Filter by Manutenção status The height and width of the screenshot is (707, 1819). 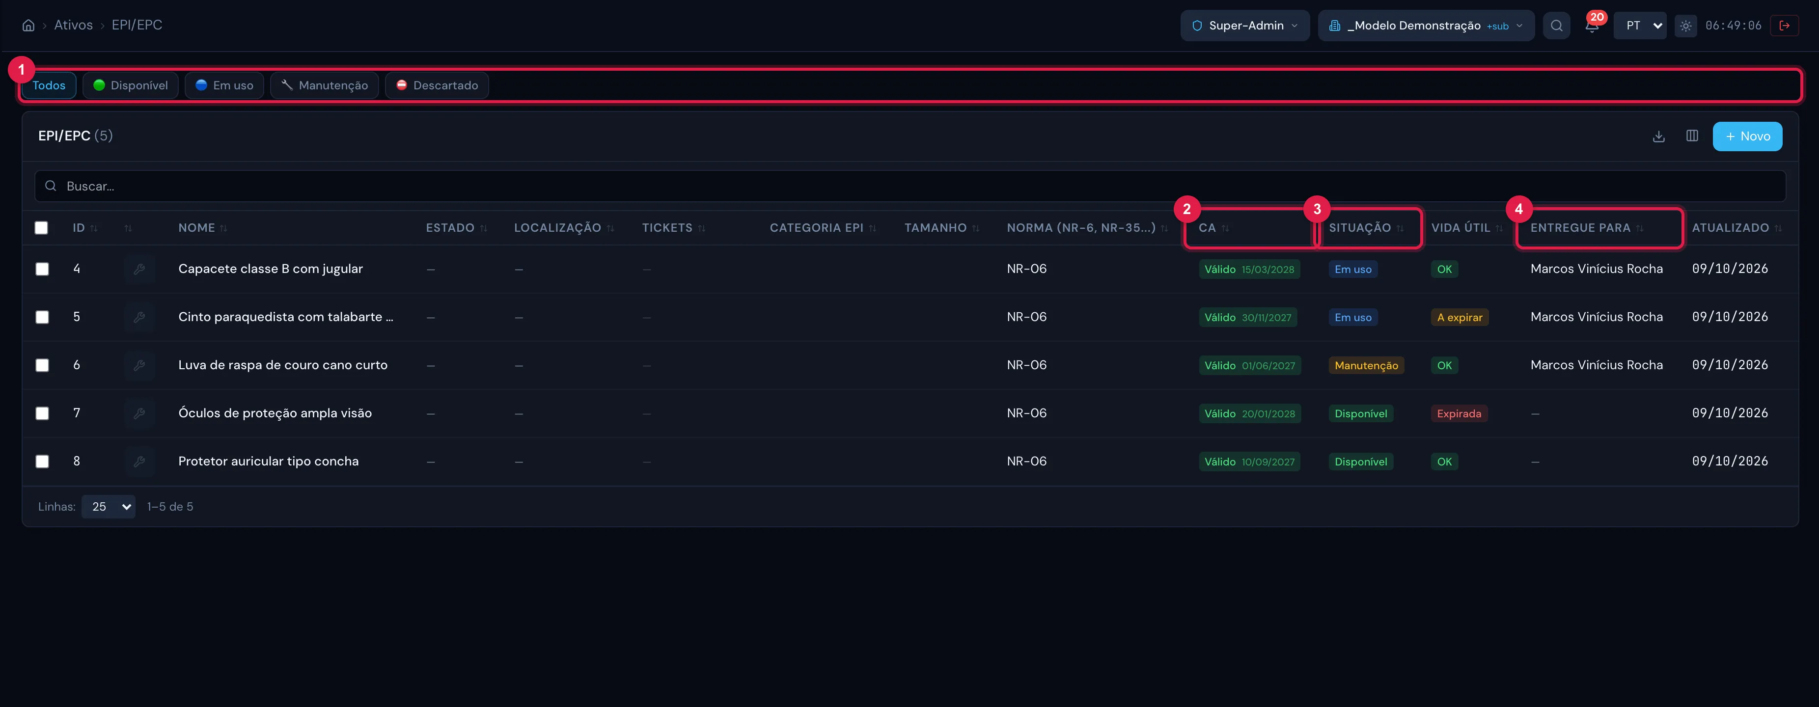[x=325, y=85]
